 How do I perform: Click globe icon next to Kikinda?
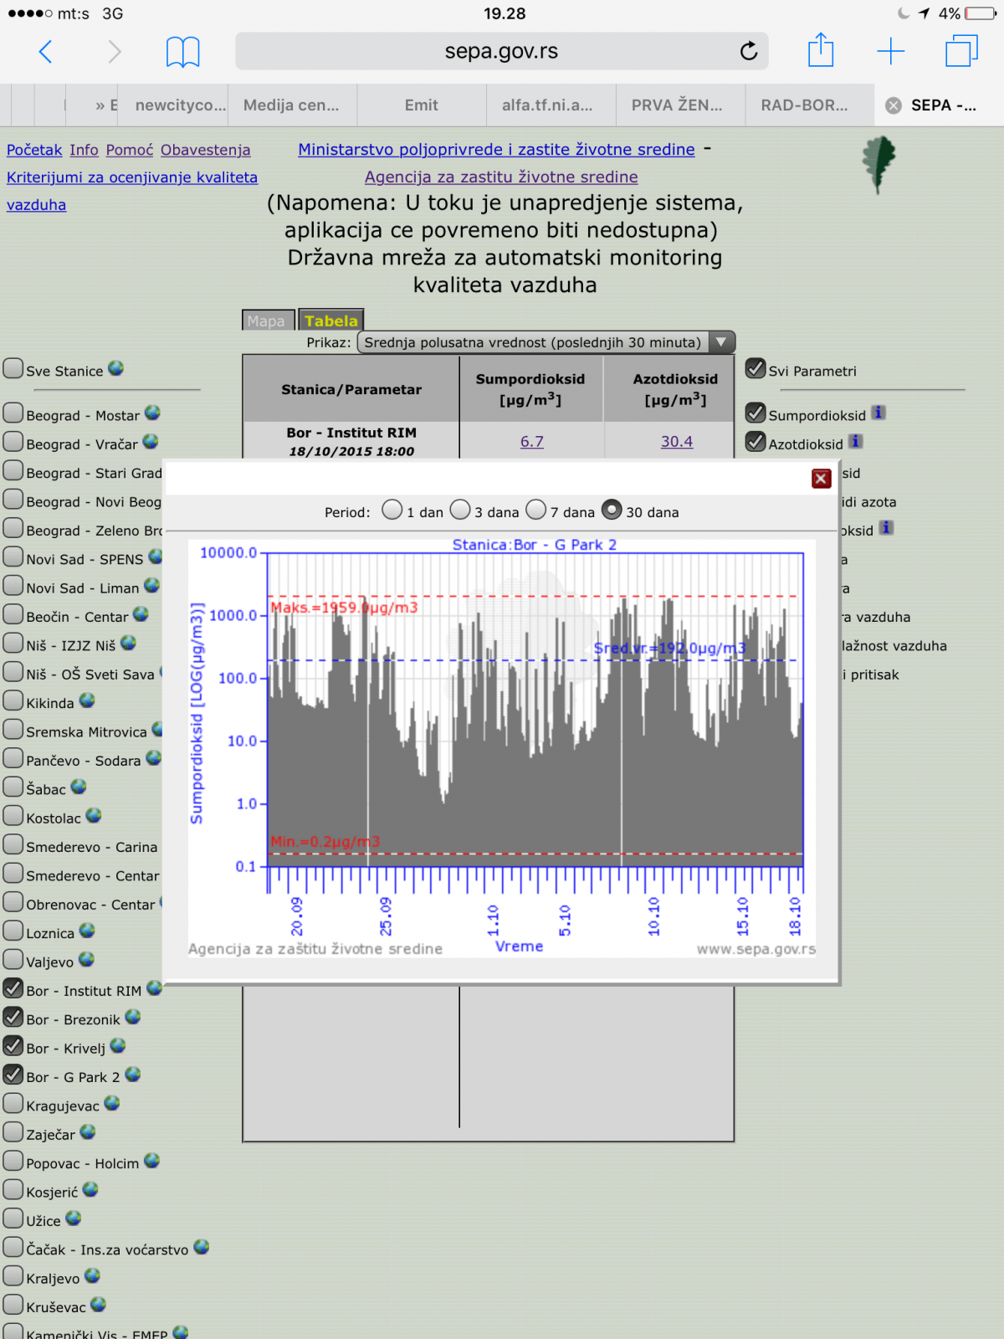click(87, 700)
